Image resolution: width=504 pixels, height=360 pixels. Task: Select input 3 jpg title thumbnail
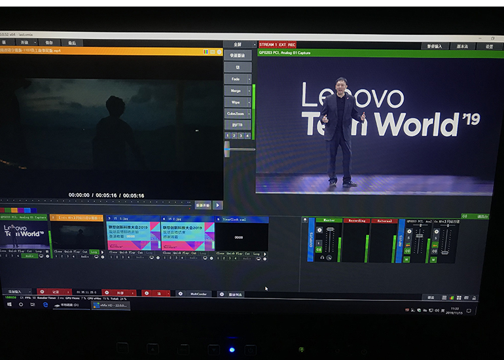[x=133, y=236]
